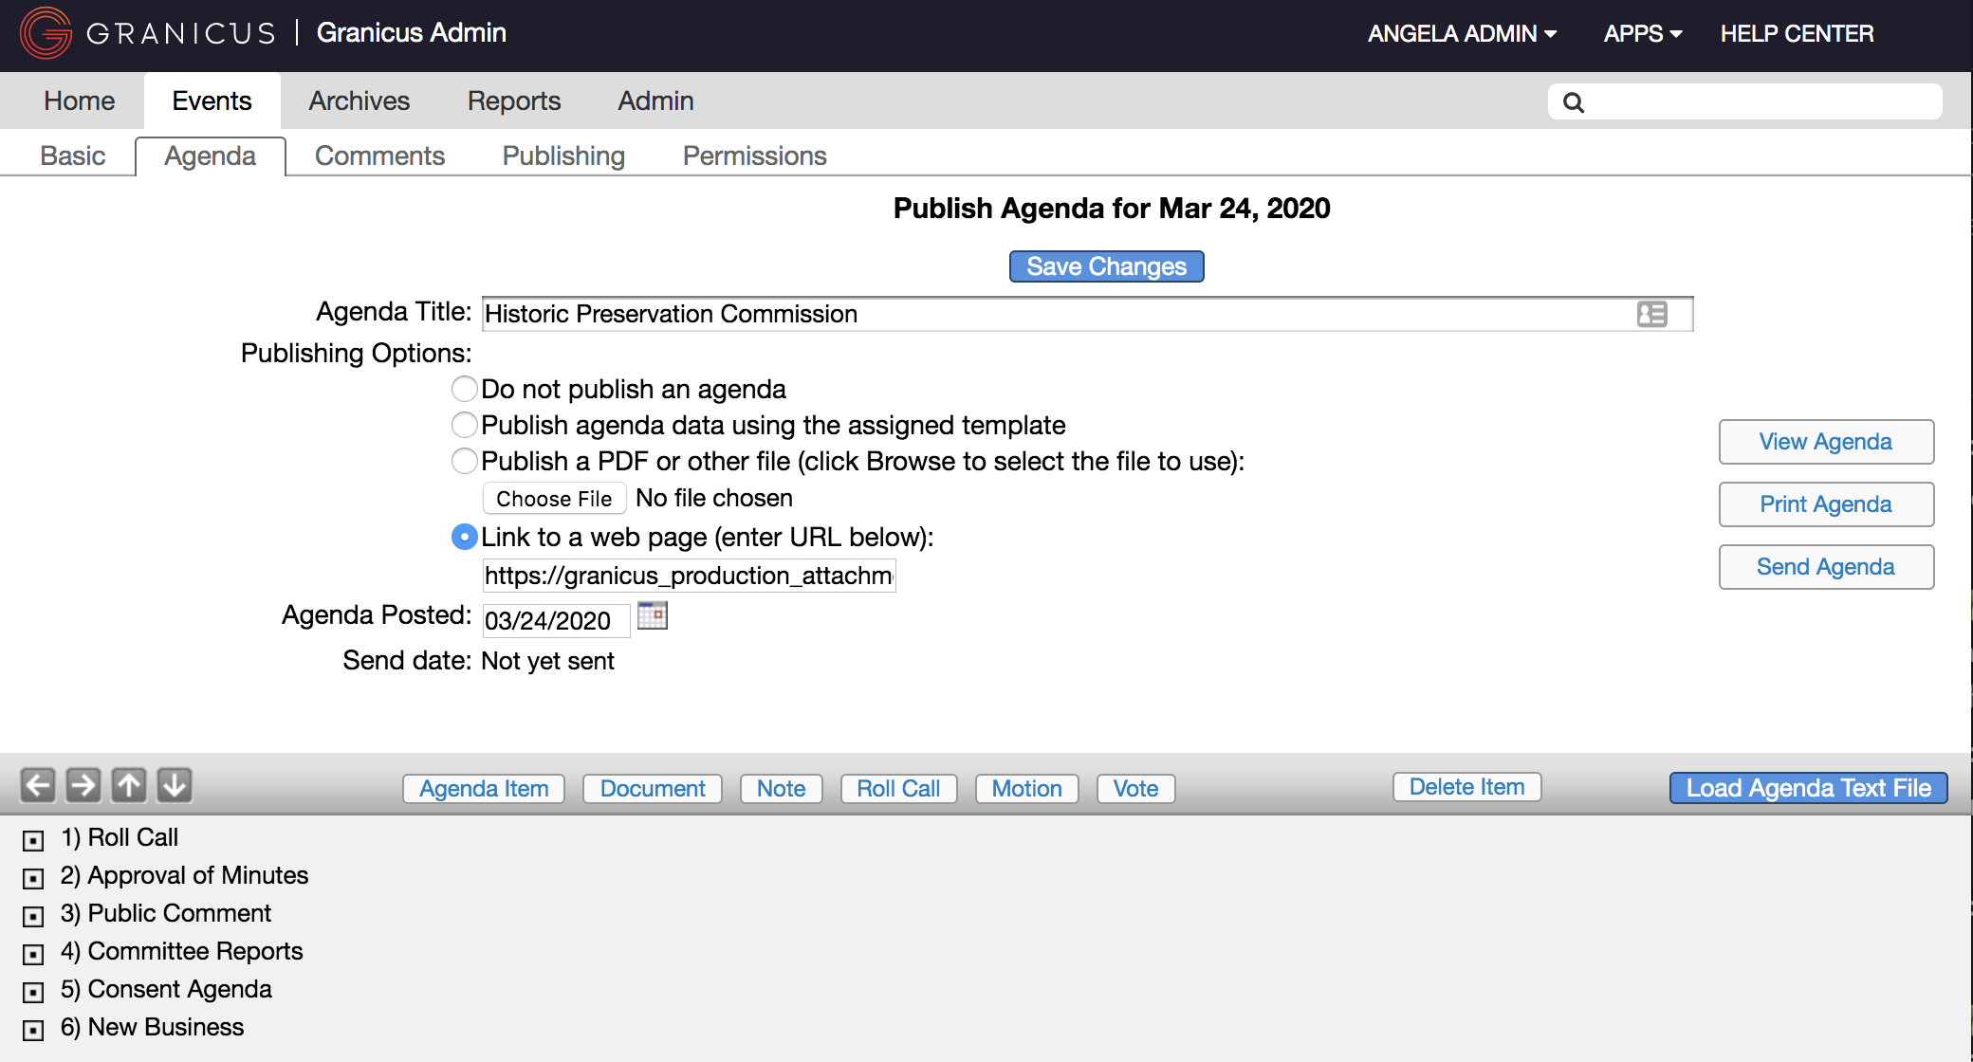Image resolution: width=1973 pixels, height=1062 pixels.
Task: Click the calendar icon next to Agenda Posted
Action: (653, 616)
